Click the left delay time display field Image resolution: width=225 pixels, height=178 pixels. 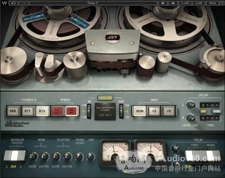(210, 105)
